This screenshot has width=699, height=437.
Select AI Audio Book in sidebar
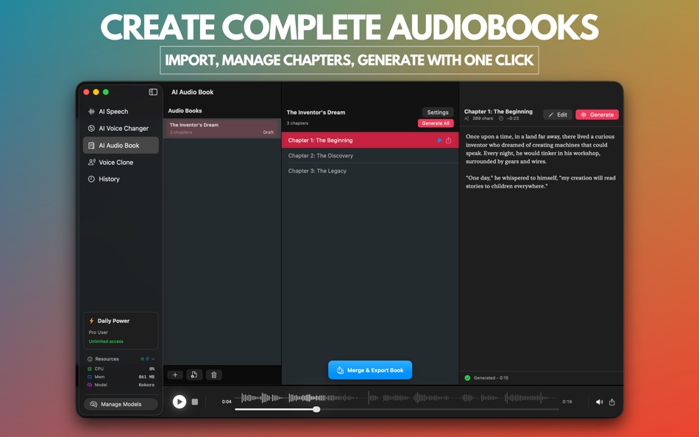[x=121, y=146]
